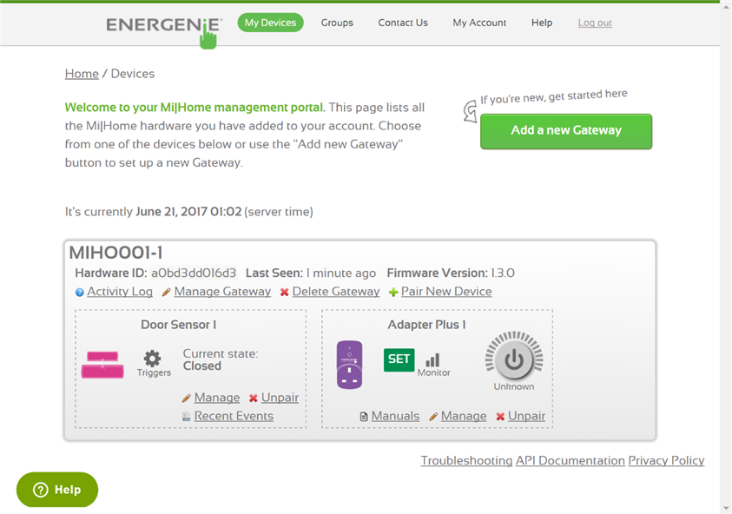Open the Troubleshooting link
This screenshot has height=514, width=732.
point(466,460)
